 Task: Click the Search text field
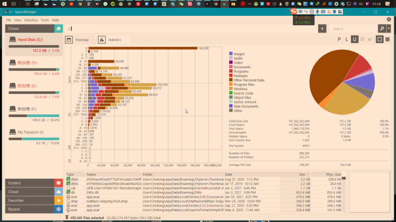point(354,29)
